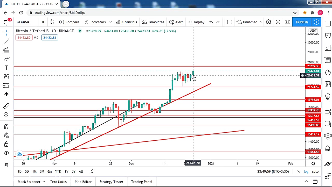Toggle stay in drawing mode
The image size is (332, 187).
coord(6,135)
